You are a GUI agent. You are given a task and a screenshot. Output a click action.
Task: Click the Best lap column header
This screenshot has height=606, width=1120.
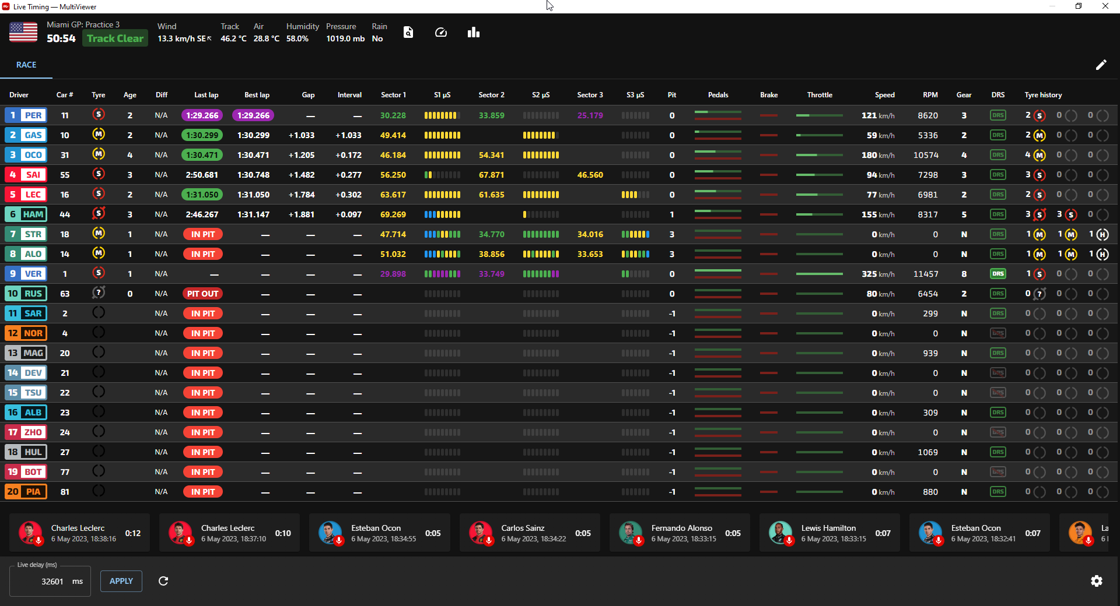coord(257,95)
